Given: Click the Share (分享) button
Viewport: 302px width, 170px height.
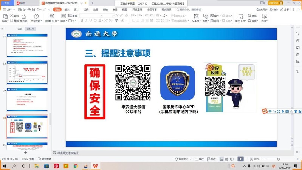Looking at the screenshot, I should point(285,9).
